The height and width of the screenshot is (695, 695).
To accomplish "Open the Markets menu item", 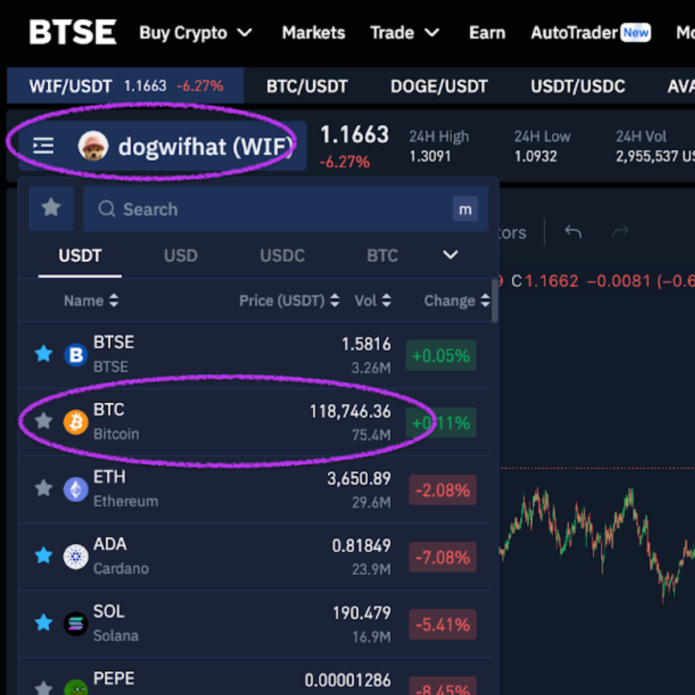I will click(x=314, y=33).
